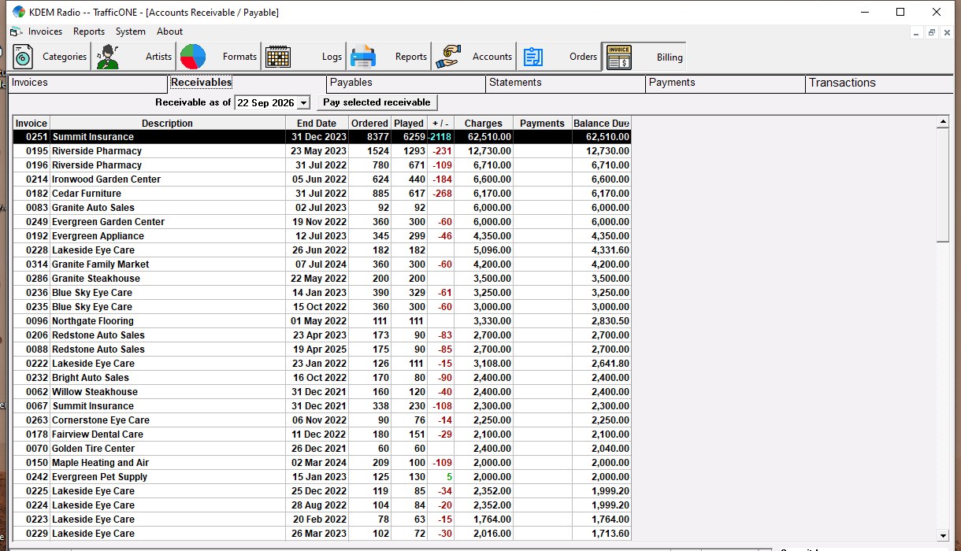Select invoice 0195 Riverside Pharmacy row

pos(321,151)
